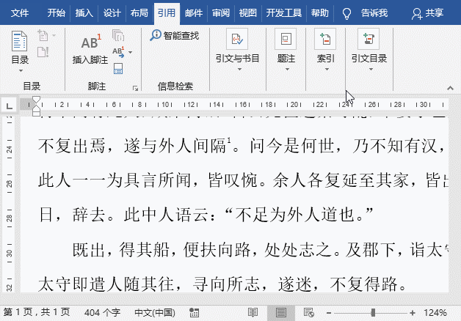Open the 帮助 tab
The height and width of the screenshot is (321, 461).
(319, 13)
